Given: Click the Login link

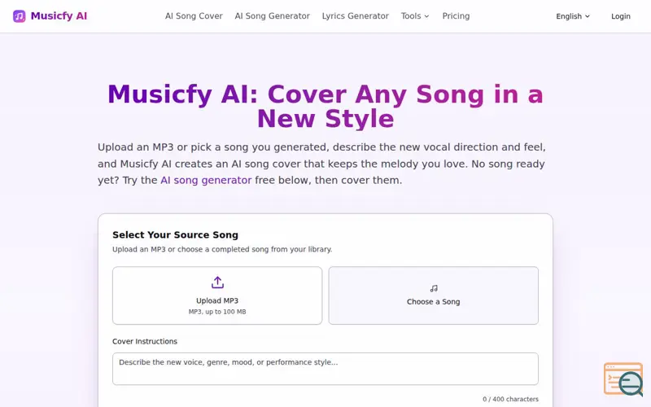Looking at the screenshot, I should [621, 16].
